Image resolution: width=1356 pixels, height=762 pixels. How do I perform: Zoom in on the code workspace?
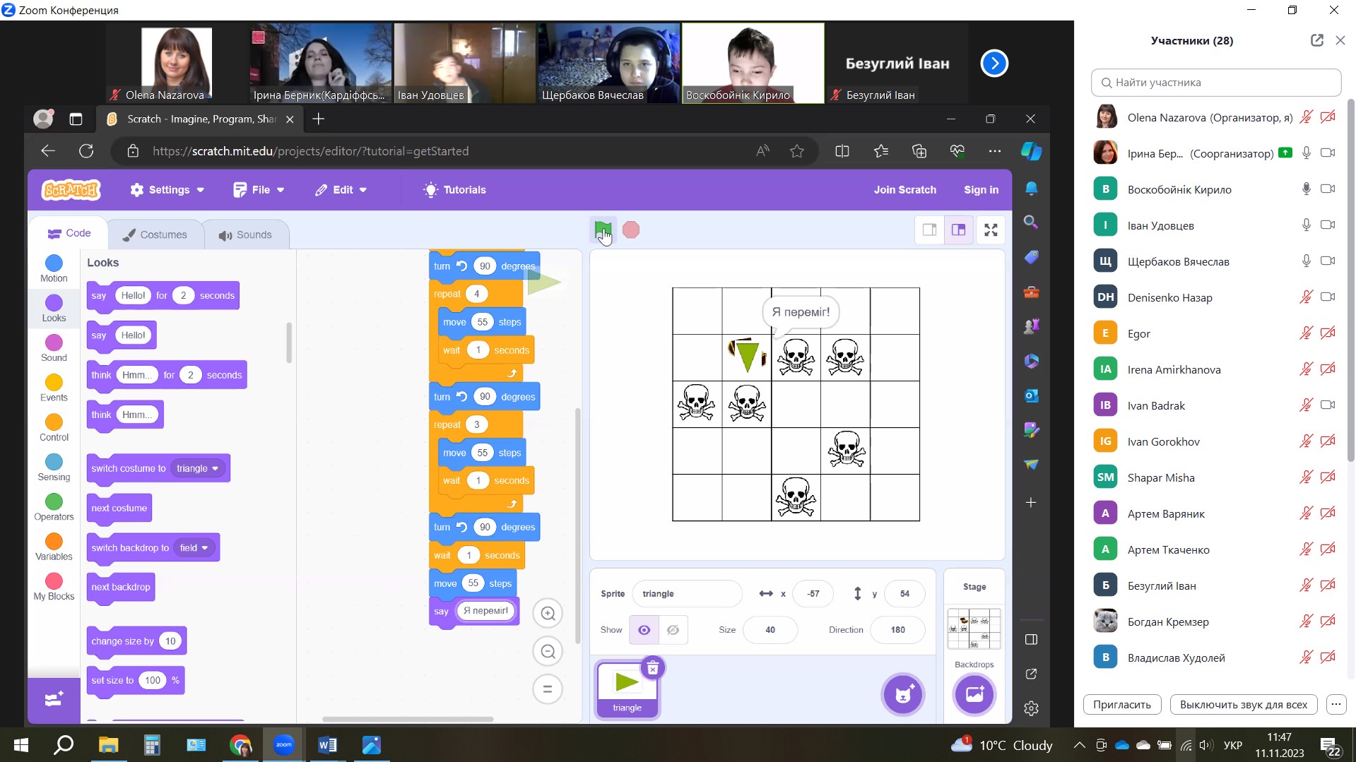pyautogui.click(x=548, y=614)
